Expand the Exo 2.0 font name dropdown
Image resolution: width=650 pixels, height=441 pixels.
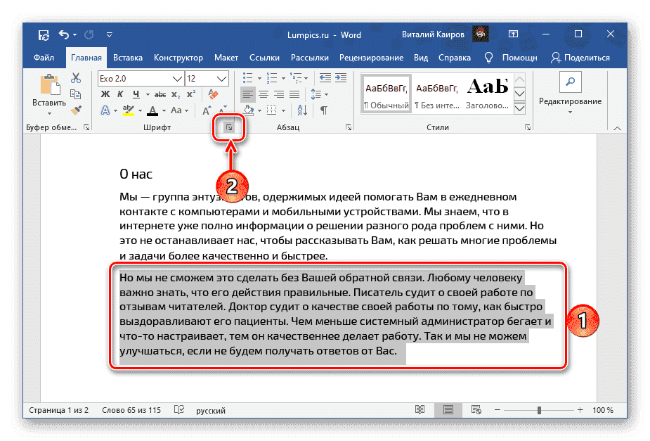(x=176, y=79)
